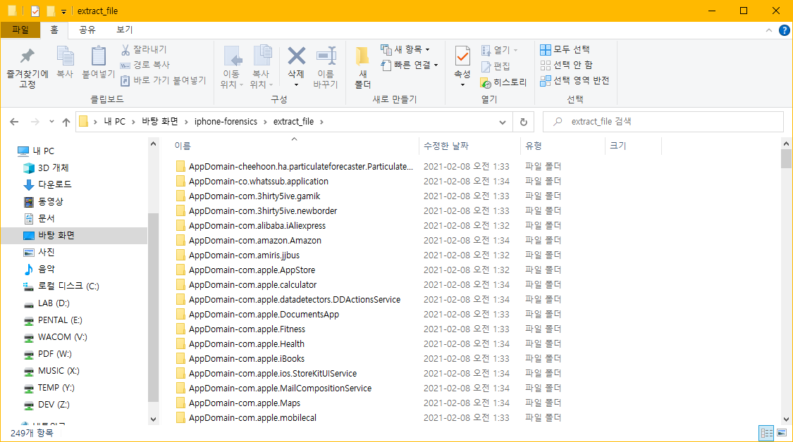
Task: Click 바탕 화면 in address breadcrumb
Action: 160,122
